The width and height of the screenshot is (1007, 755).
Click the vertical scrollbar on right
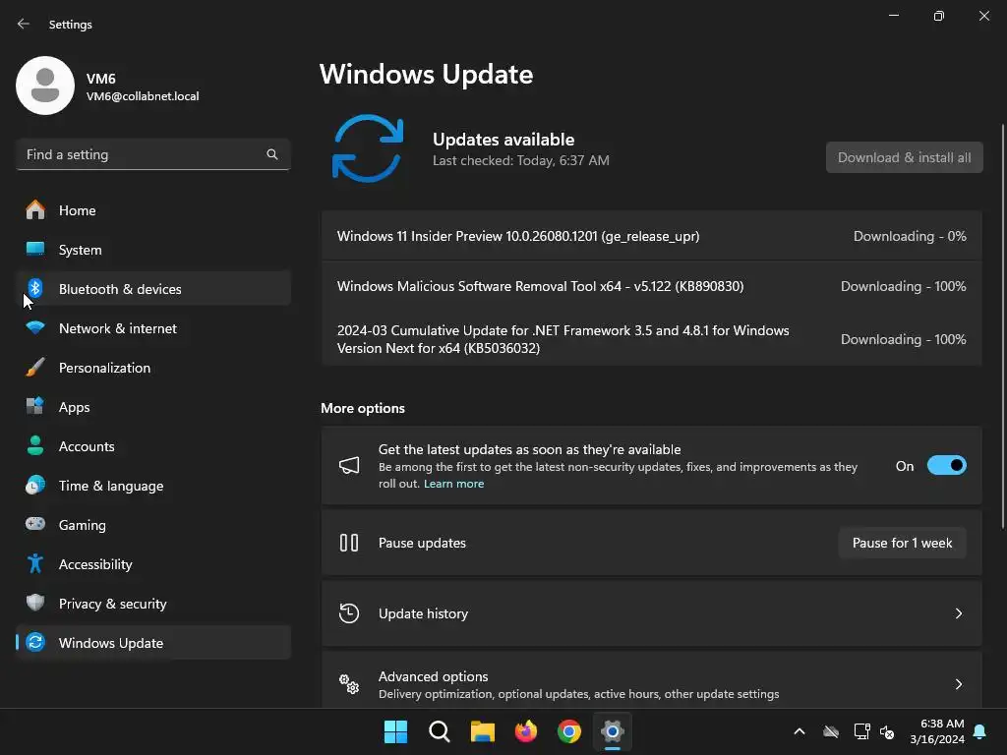(1003, 326)
